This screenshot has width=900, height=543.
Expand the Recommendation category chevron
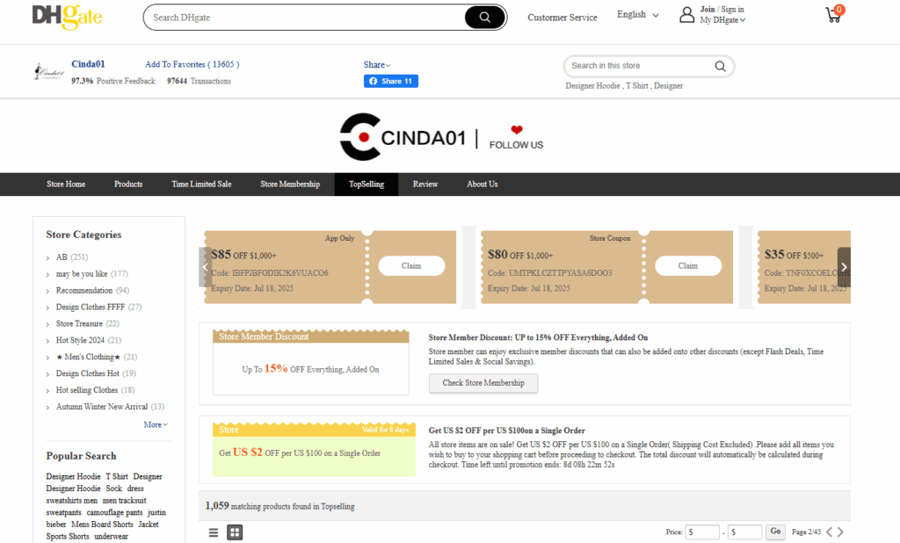48,291
